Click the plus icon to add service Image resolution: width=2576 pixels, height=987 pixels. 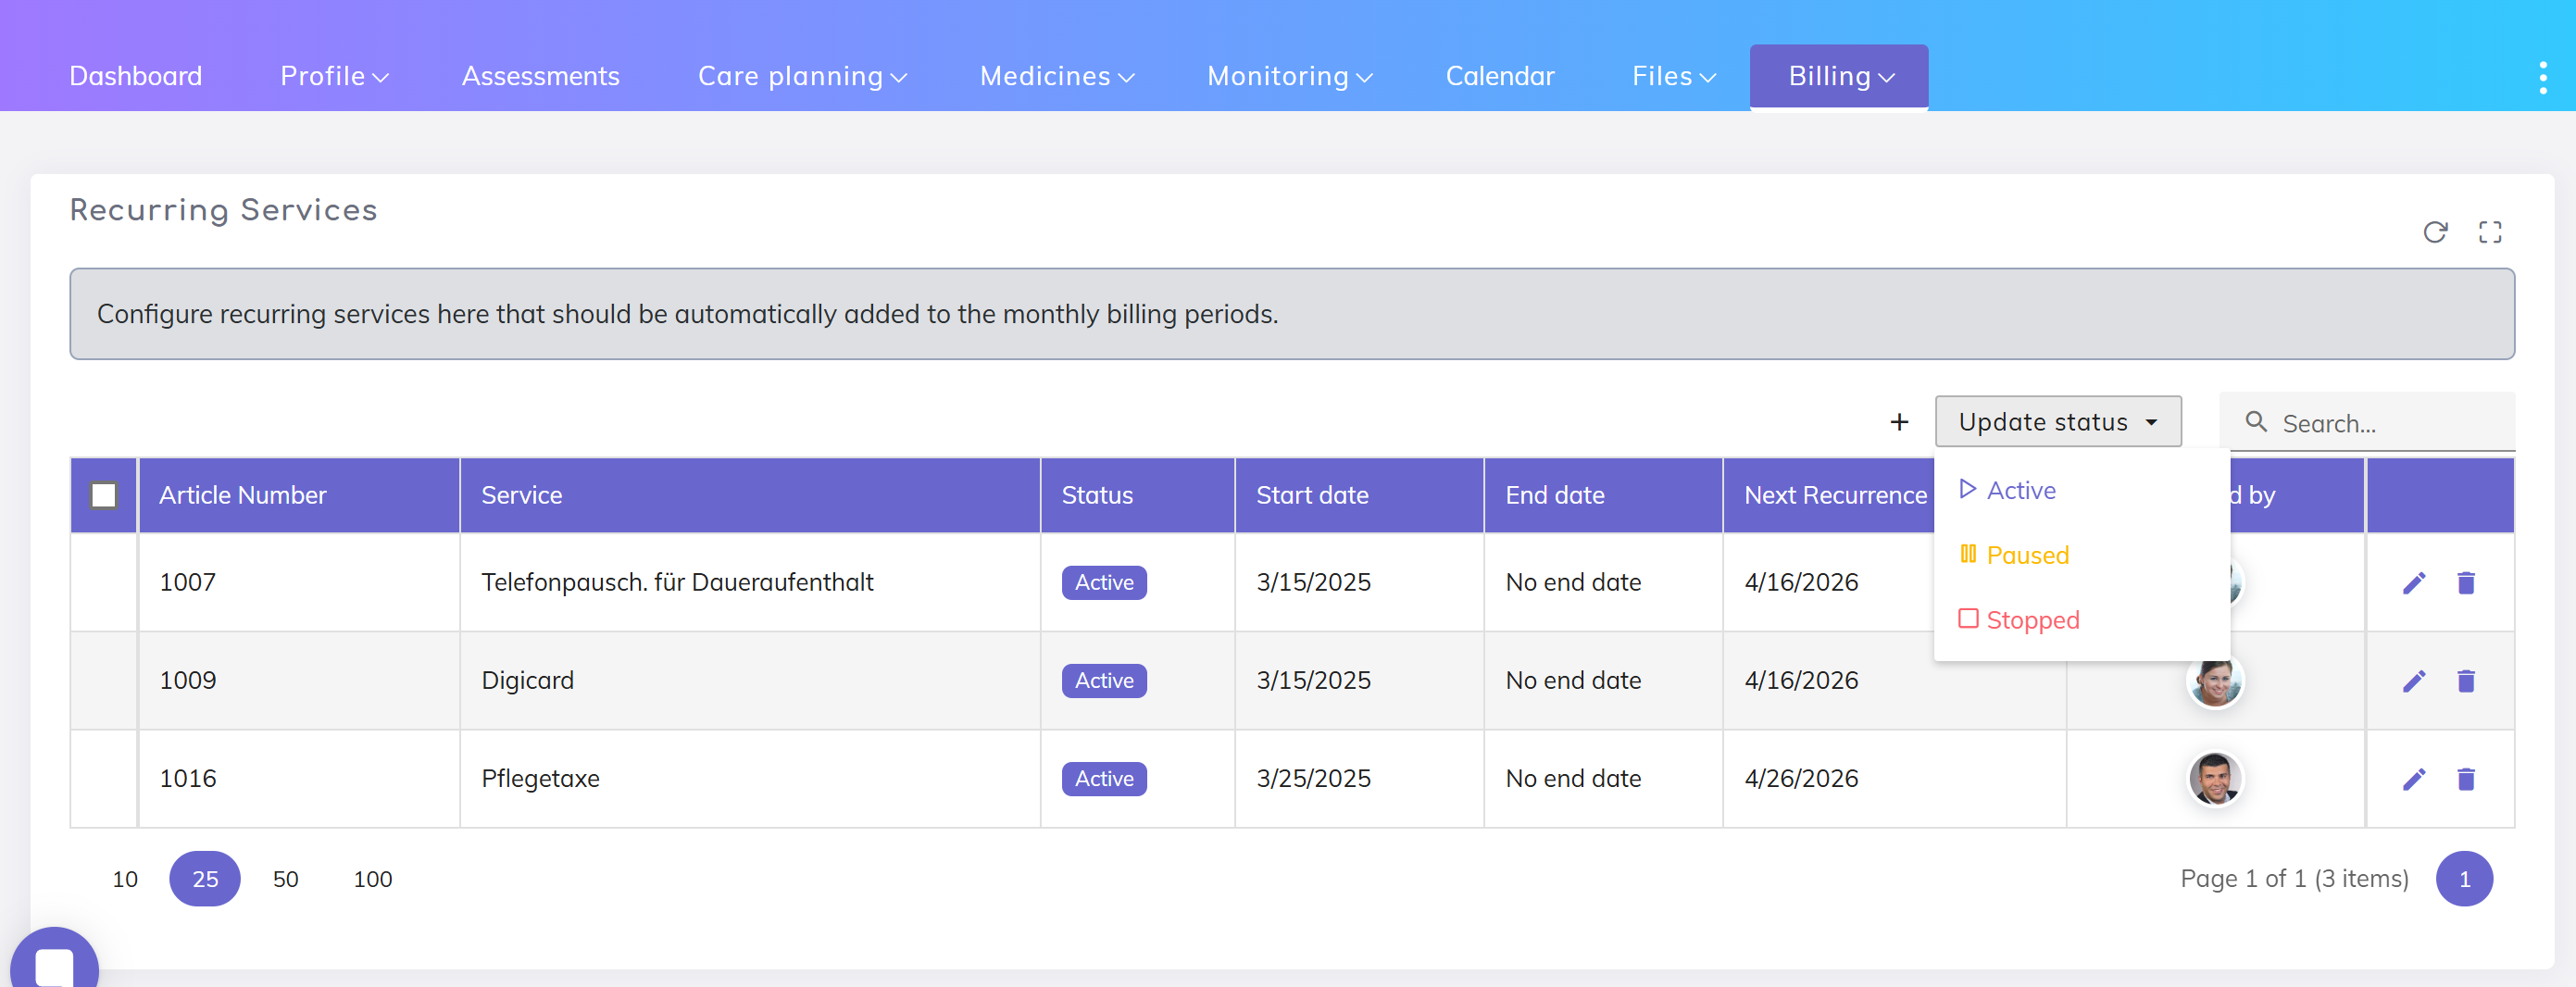[1898, 422]
